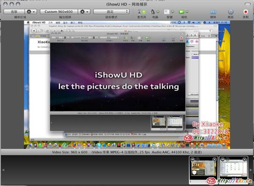The width and height of the screenshot is (254, 186).
Task: Toggle the green indicator beside the camera
Action: 188,12
